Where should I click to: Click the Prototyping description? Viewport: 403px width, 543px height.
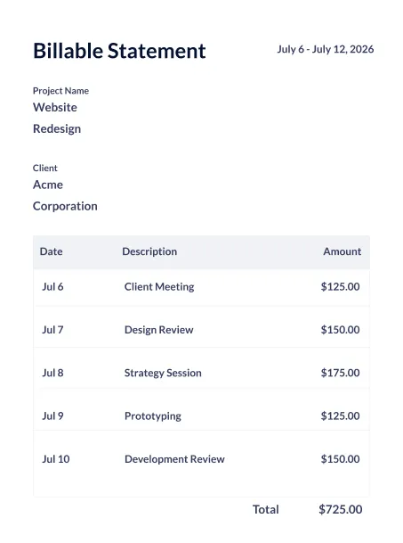[x=153, y=415]
